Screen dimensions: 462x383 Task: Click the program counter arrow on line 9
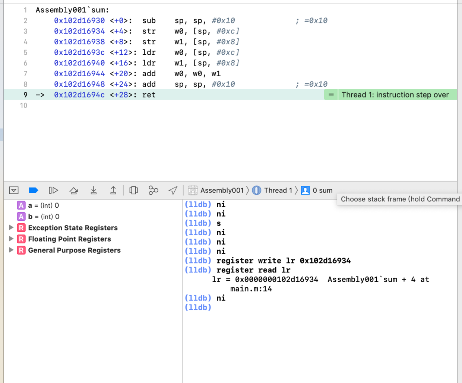click(40, 95)
